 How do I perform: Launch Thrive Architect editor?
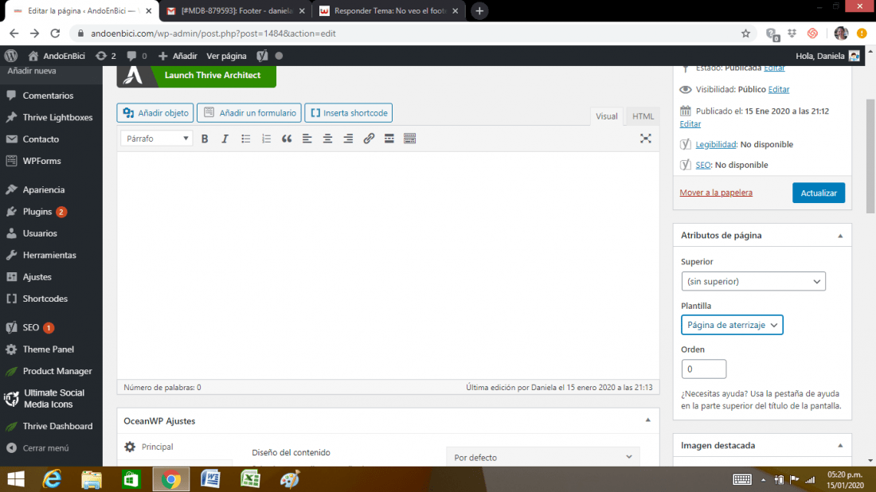(x=196, y=76)
